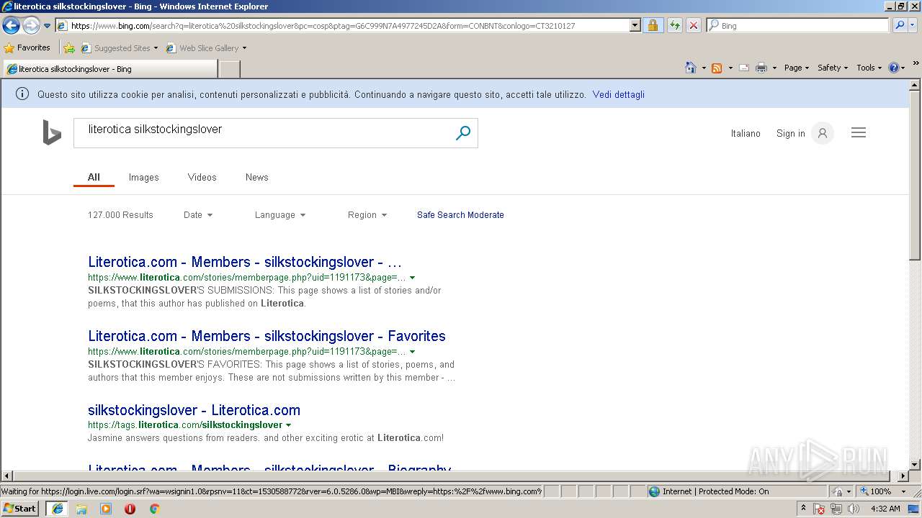Viewport: 922px width, 518px height.
Task: Open Suggested Sites dropdown
Action: (x=120, y=48)
